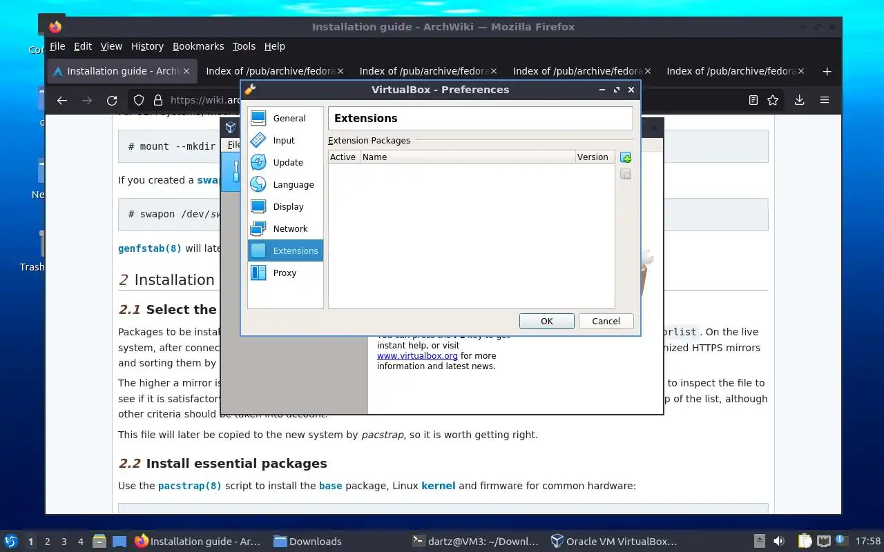The width and height of the screenshot is (884, 552).
Task: Close the Installation guide tab
Action: pos(186,71)
